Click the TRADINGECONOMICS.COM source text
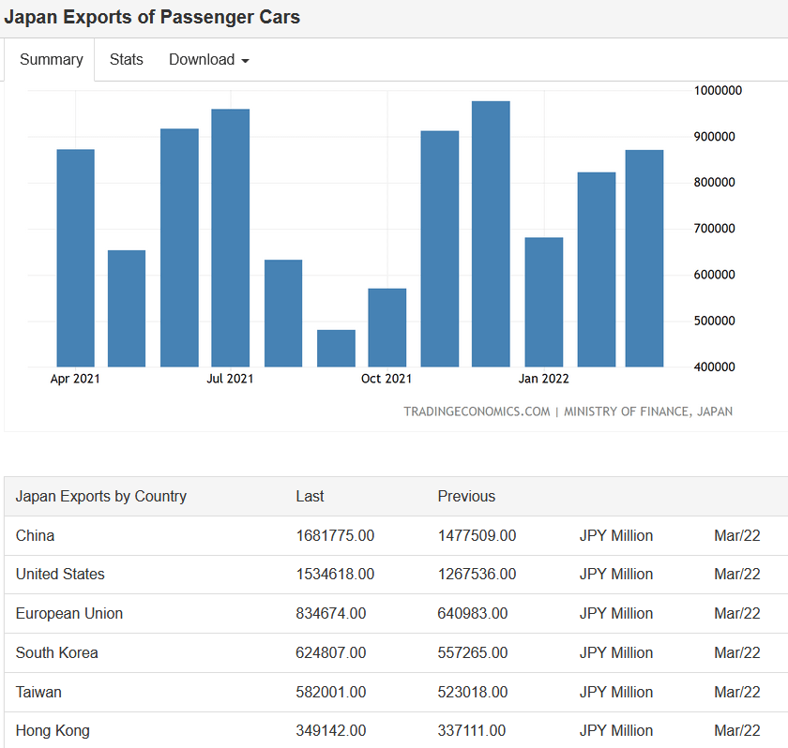Image resolution: width=788 pixels, height=748 pixels. [x=477, y=411]
